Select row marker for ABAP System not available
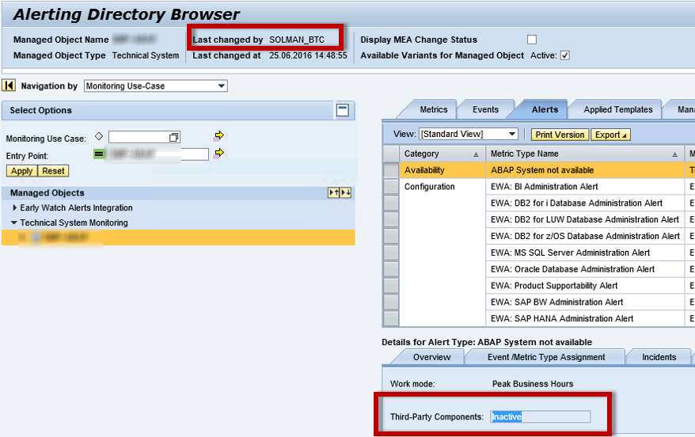The image size is (695, 437). click(x=391, y=170)
